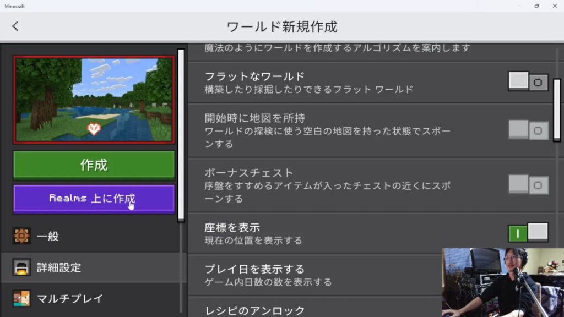The height and width of the screenshot is (317, 564).
Task: Open the 一般 settings tab
Action: (x=48, y=237)
